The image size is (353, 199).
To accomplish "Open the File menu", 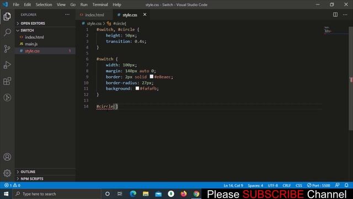I will [16, 4].
